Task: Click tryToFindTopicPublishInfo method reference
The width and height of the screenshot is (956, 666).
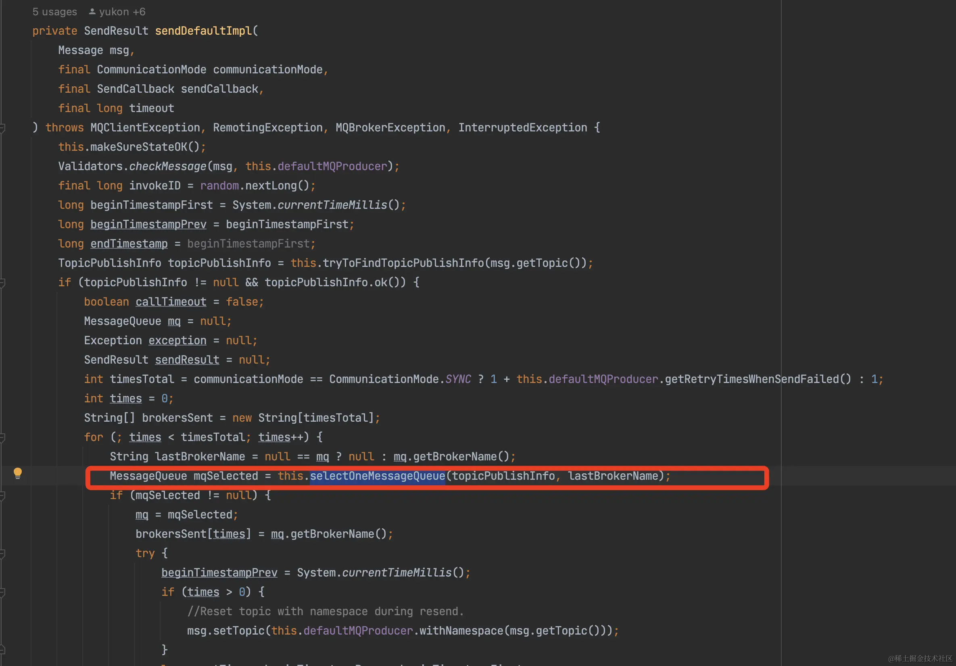Action: click(x=403, y=263)
